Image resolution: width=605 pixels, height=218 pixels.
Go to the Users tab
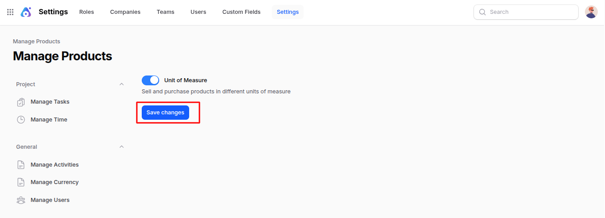pos(199,12)
